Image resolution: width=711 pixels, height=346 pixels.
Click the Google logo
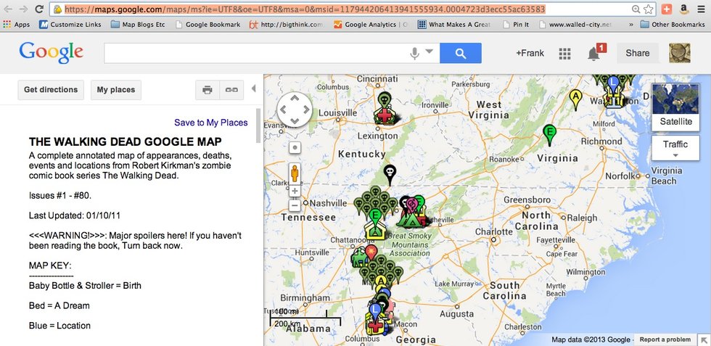pyautogui.click(x=52, y=53)
